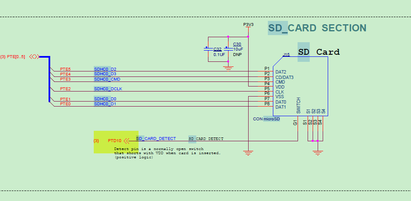Select the detect pin note text

click(x=167, y=153)
